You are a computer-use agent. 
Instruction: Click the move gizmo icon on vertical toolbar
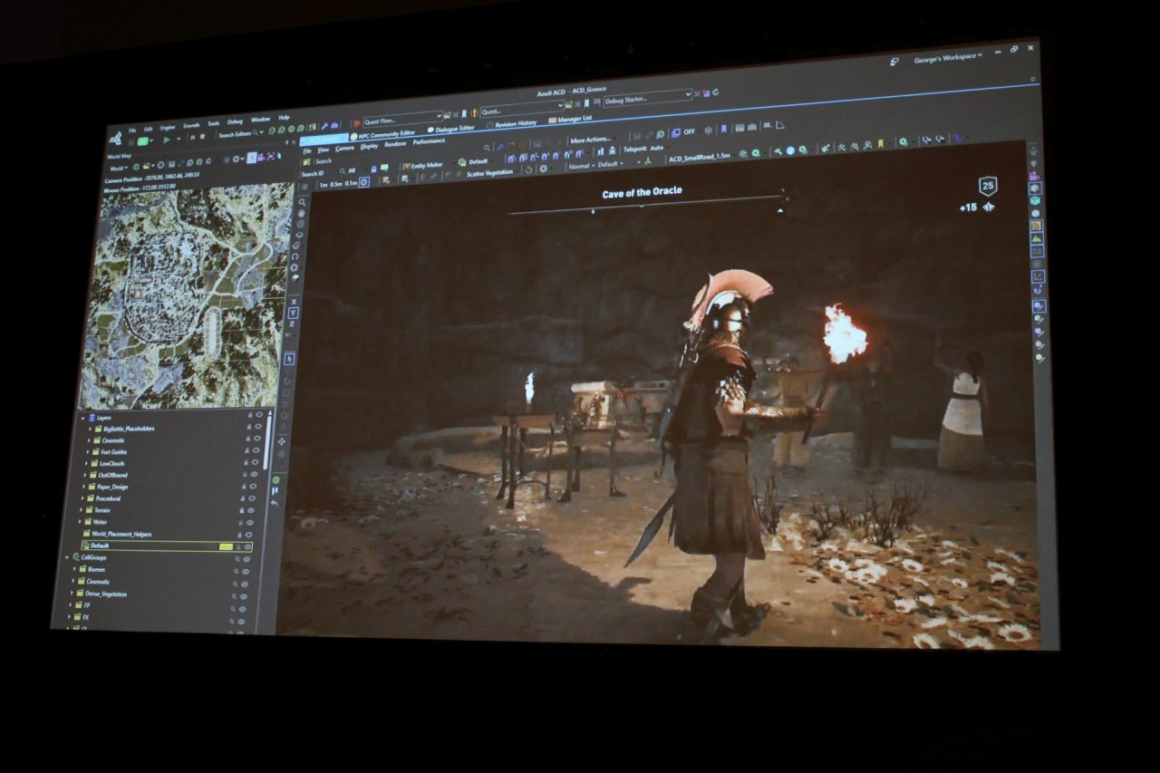coord(281,441)
